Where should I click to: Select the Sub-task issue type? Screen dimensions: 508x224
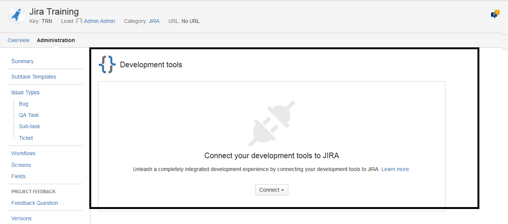click(29, 126)
